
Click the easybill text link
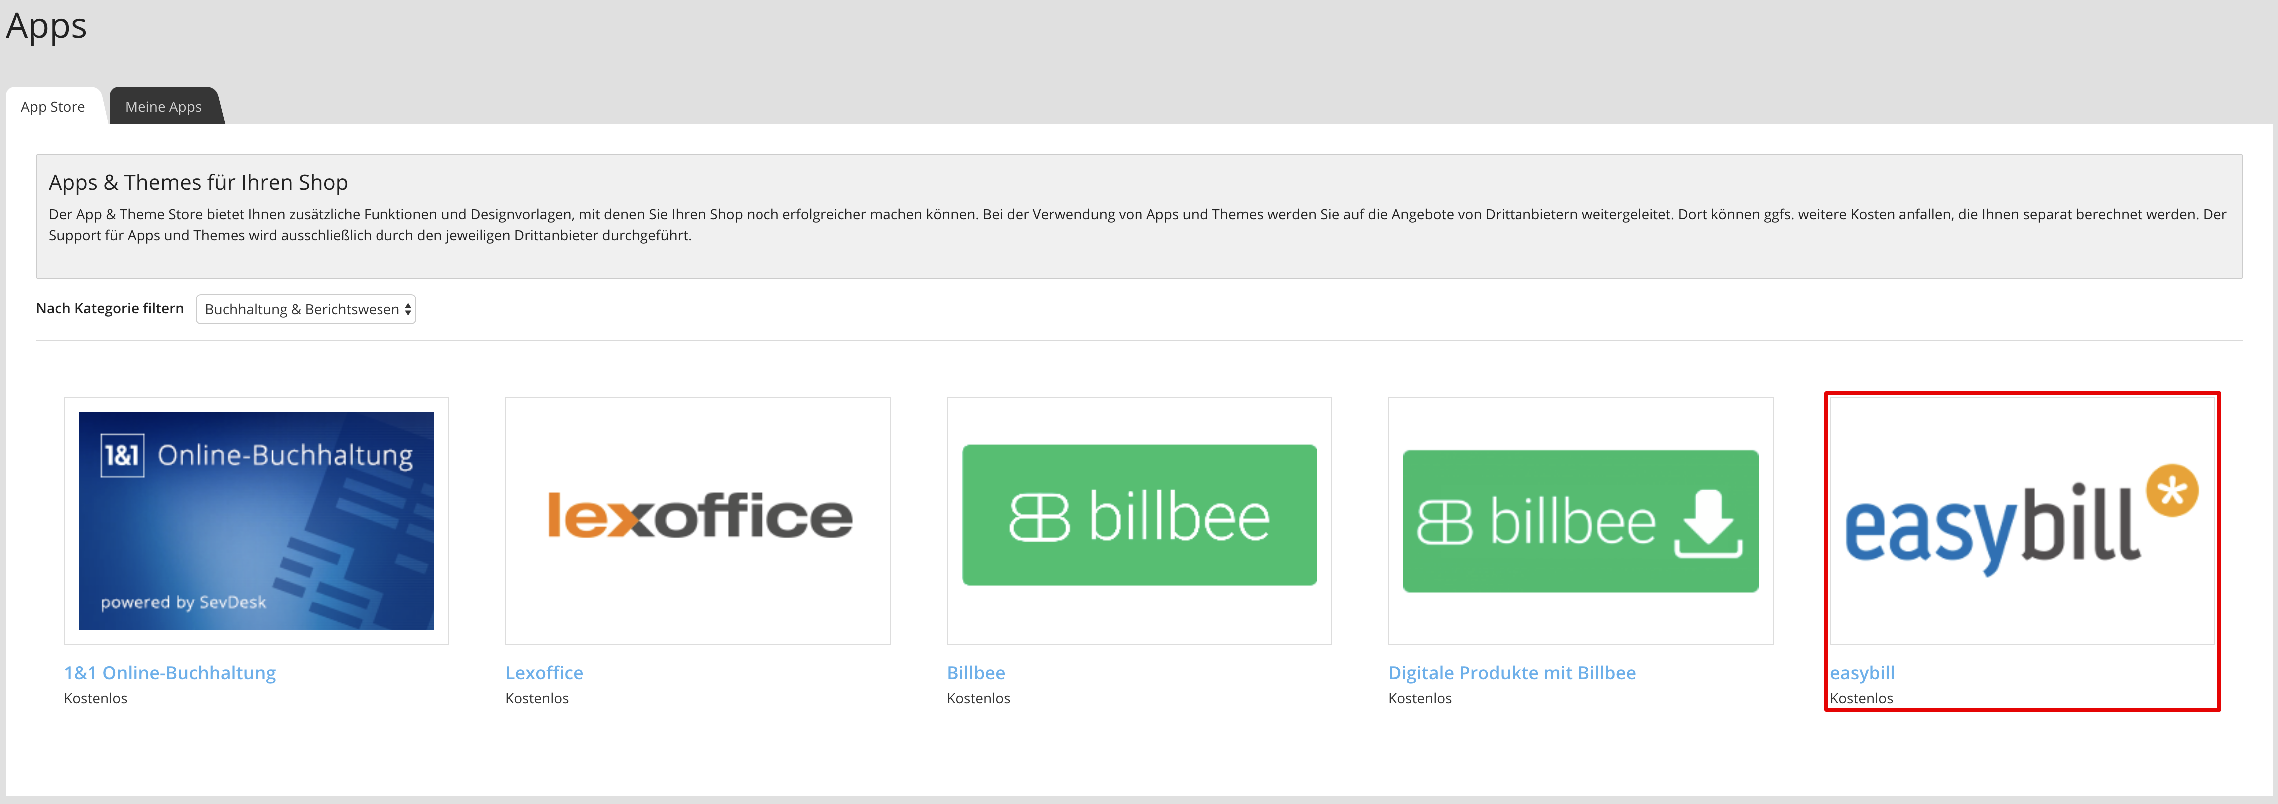pyautogui.click(x=1863, y=672)
